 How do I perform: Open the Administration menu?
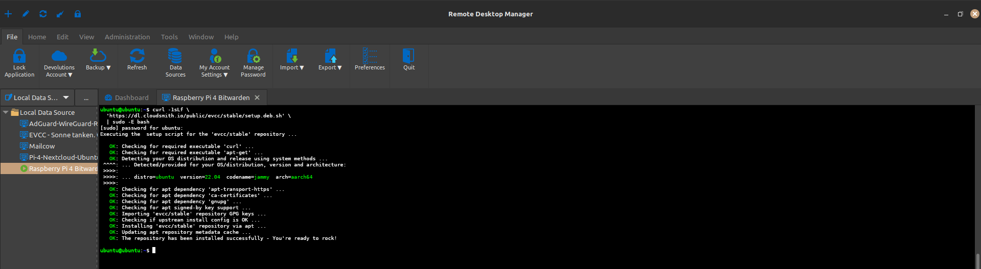(x=127, y=37)
